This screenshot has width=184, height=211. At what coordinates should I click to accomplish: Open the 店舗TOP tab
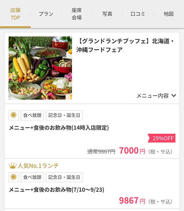tap(15, 14)
